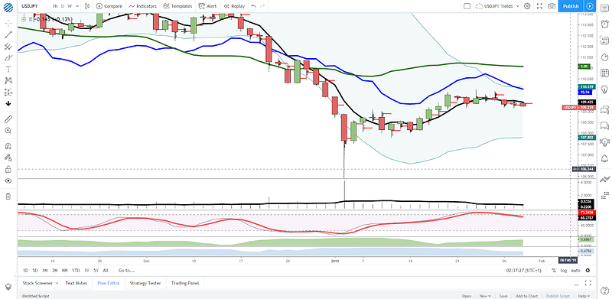Open the watchlist panel
Viewport: 612px width, 299px height.
coord(604,8)
